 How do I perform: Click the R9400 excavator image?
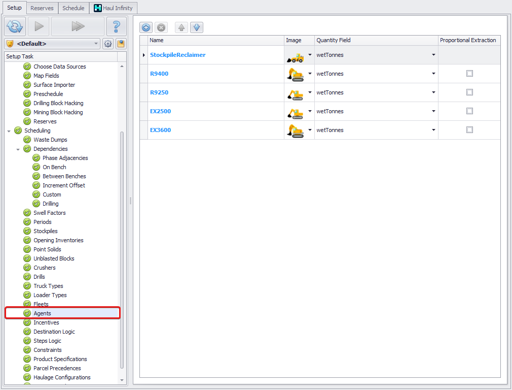(295, 75)
